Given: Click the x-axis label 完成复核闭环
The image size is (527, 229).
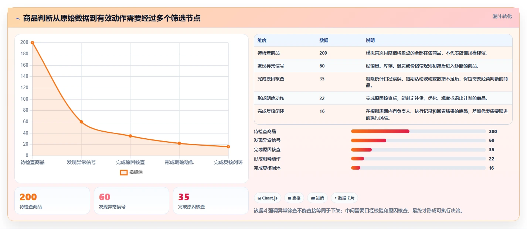Looking at the screenshot, I should pyautogui.click(x=228, y=162).
